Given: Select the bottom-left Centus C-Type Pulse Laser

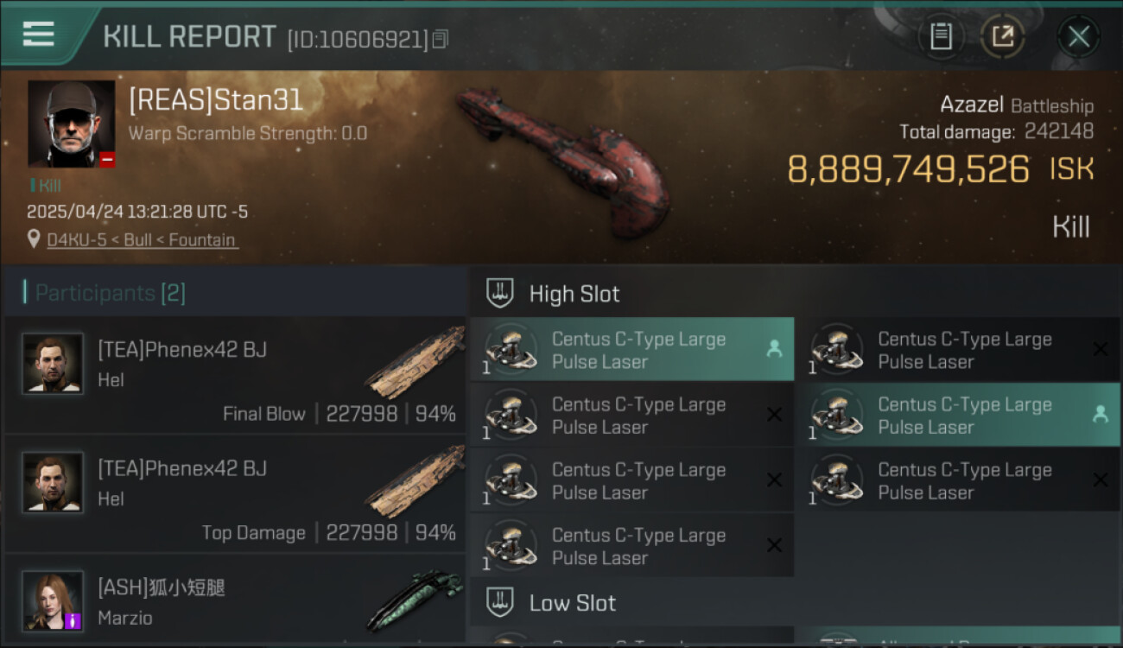Looking at the screenshot, I should [x=632, y=546].
